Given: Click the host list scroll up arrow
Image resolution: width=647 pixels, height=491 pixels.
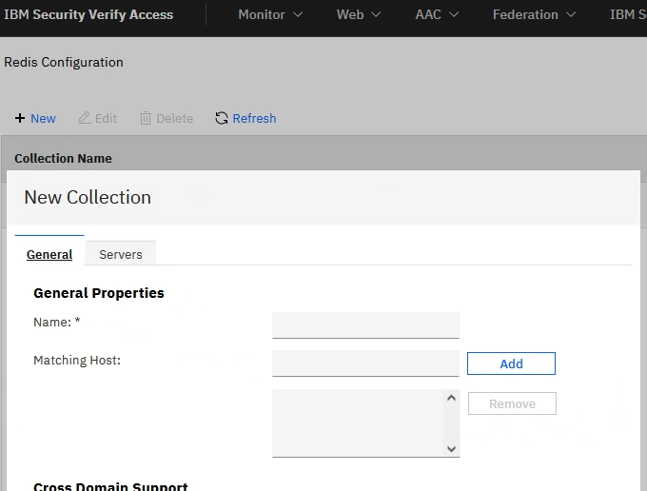Looking at the screenshot, I should (x=451, y=398).
